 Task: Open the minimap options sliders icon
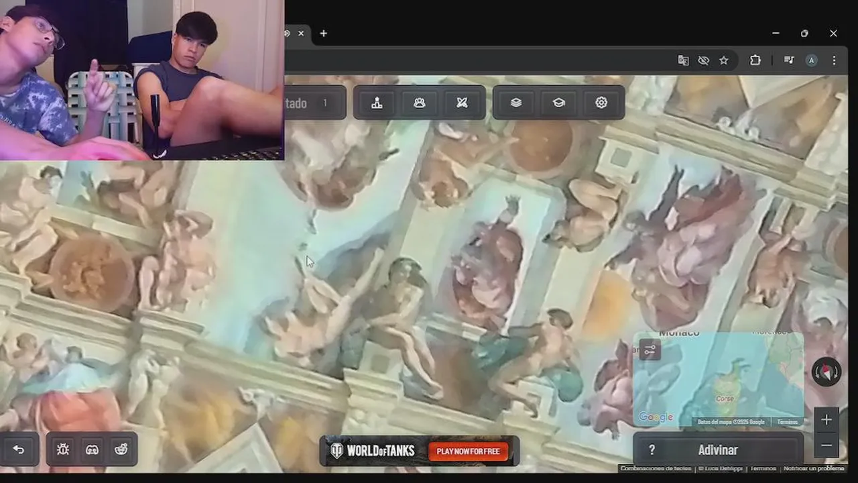[x=650, y=350]
